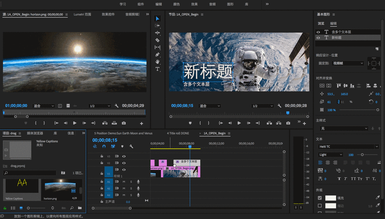The image size is (385, 219).
Task: Open the Light font style dropdown
Action: (331, 155)
